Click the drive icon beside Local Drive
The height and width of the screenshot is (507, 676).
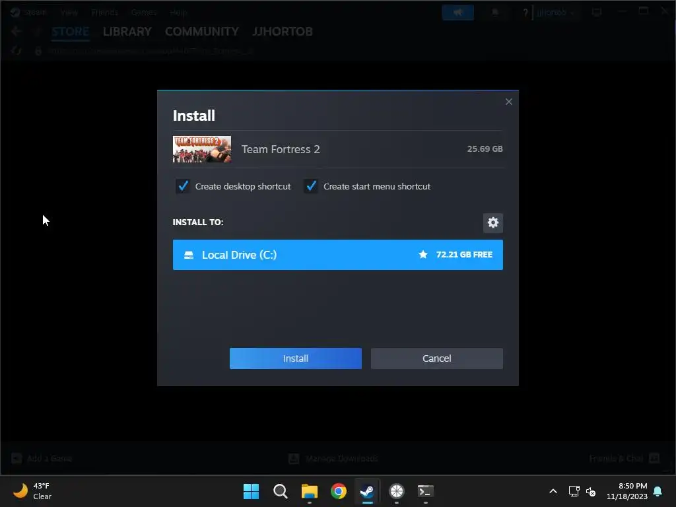point(189,255)
